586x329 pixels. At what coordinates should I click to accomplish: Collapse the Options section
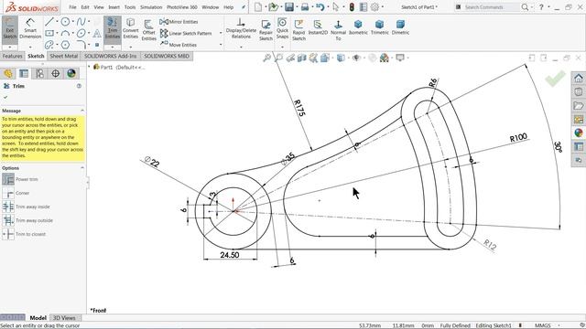pos(82,168)
